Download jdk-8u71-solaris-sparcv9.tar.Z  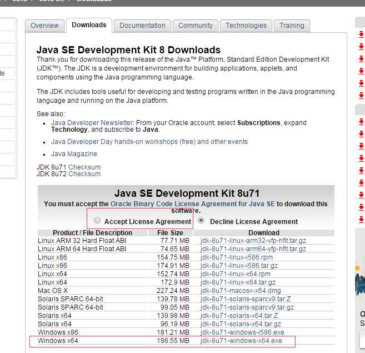click(246, 299)
